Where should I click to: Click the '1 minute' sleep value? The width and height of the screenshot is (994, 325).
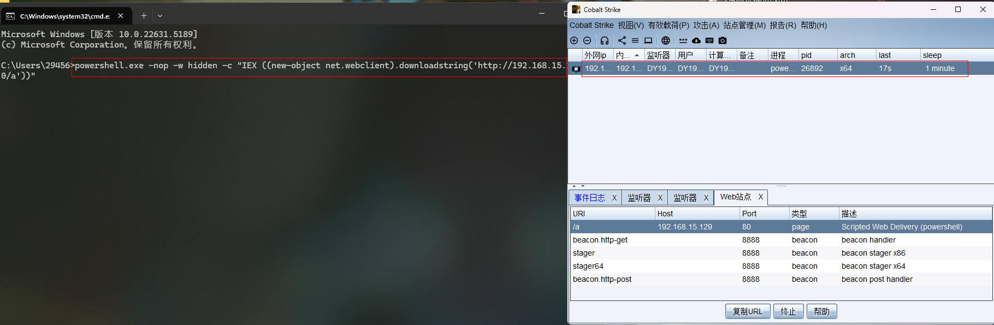[940, 68]
